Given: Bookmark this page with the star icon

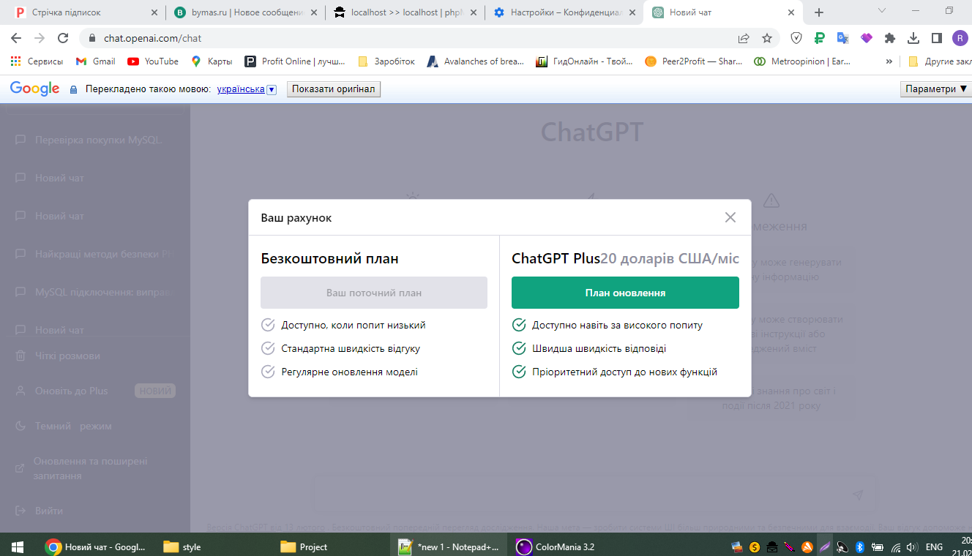Looking at the screenshot, I should [766, 38].
